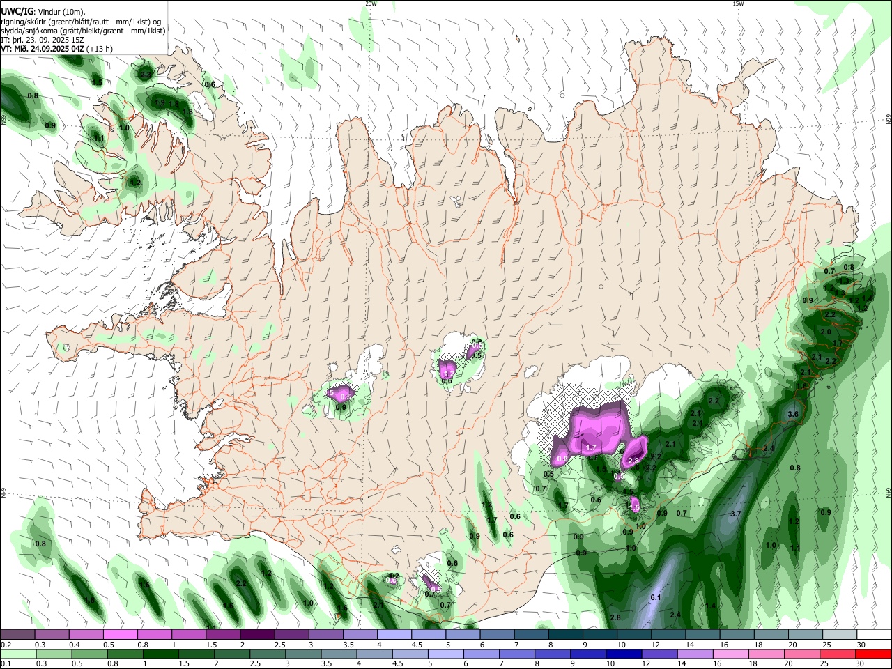Screen dimensions: 892x669
Task: Click the 20W longitude label
Action: coord(371,3)
